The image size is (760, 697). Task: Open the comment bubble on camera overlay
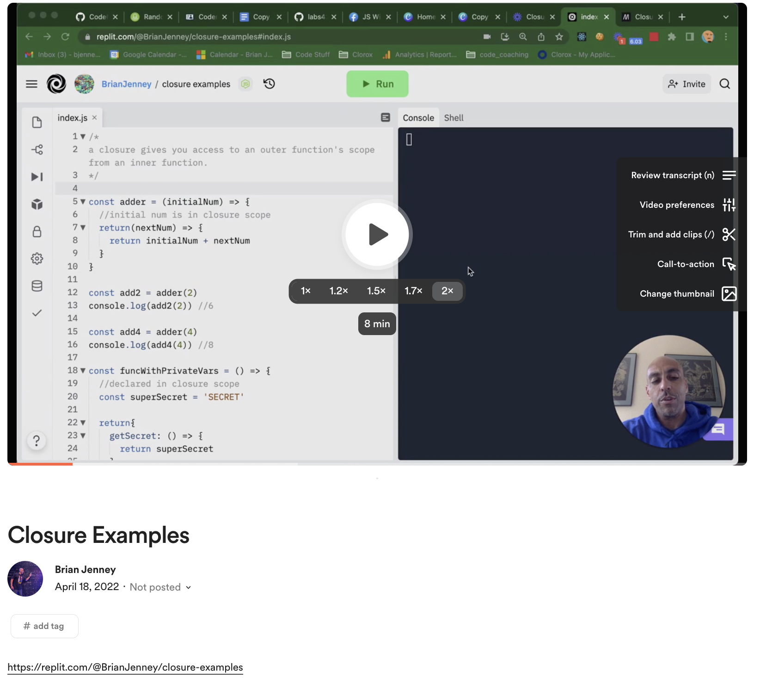coord(718,429)
